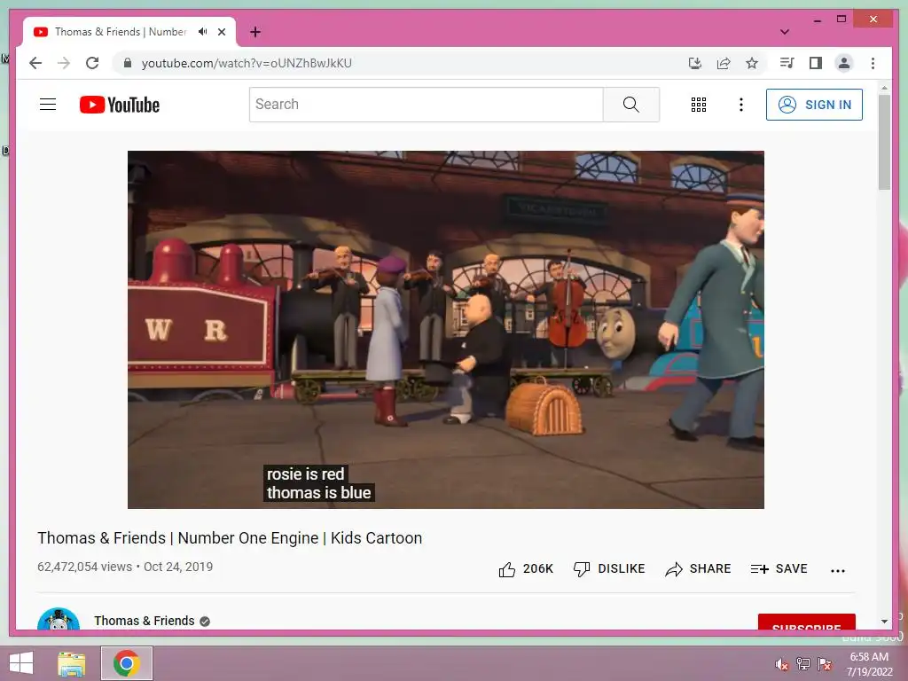908x681 pixels.
Task: Install app icon in address bar
Action: (x=695, y=63)
